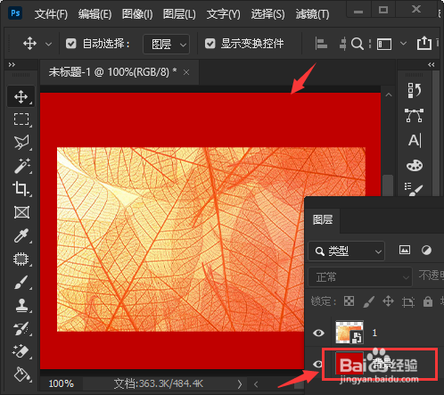Click the search magnifier icon in options bar
Viewport: 444px width, 395px height.
357,44
